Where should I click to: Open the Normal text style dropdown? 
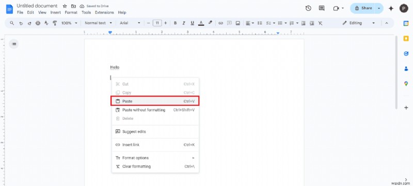(98, 23)
